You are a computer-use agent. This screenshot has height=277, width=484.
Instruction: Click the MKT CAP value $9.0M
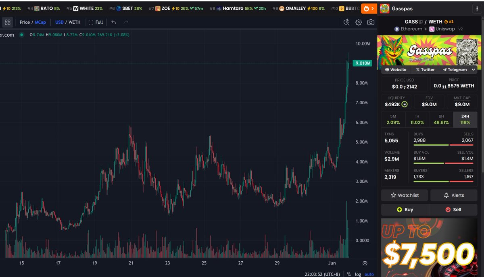point(462,104)
